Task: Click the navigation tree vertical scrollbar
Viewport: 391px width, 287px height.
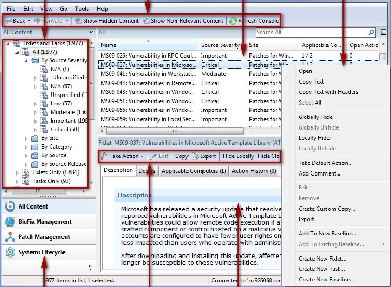Action: 92,84
